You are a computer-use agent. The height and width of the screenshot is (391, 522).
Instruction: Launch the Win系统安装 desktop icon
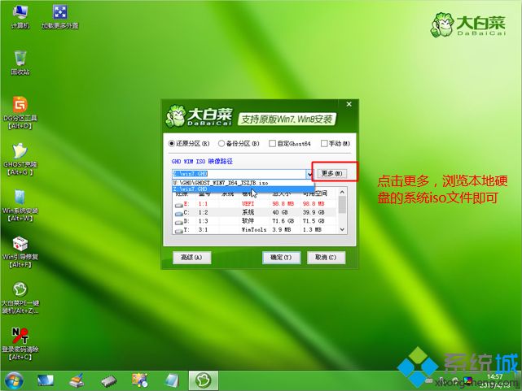(x=20, y=206)
